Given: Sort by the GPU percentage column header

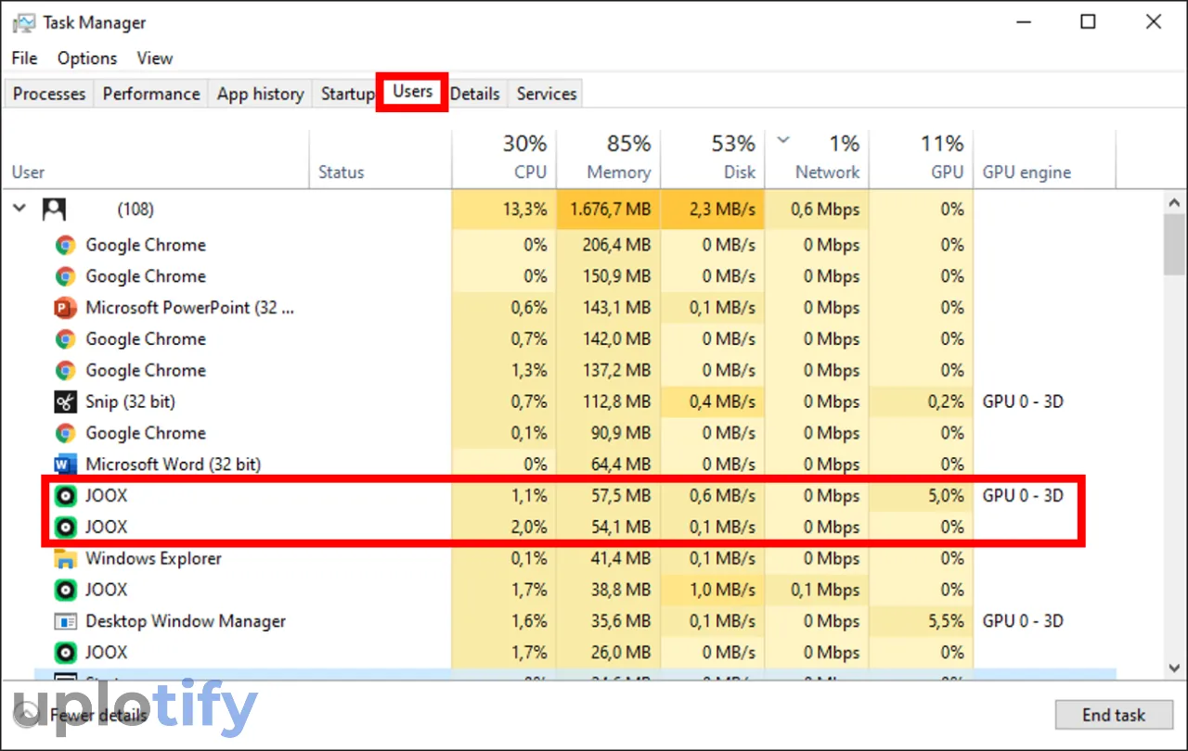Looking at the screenshot, I should (x=921, y=159).
